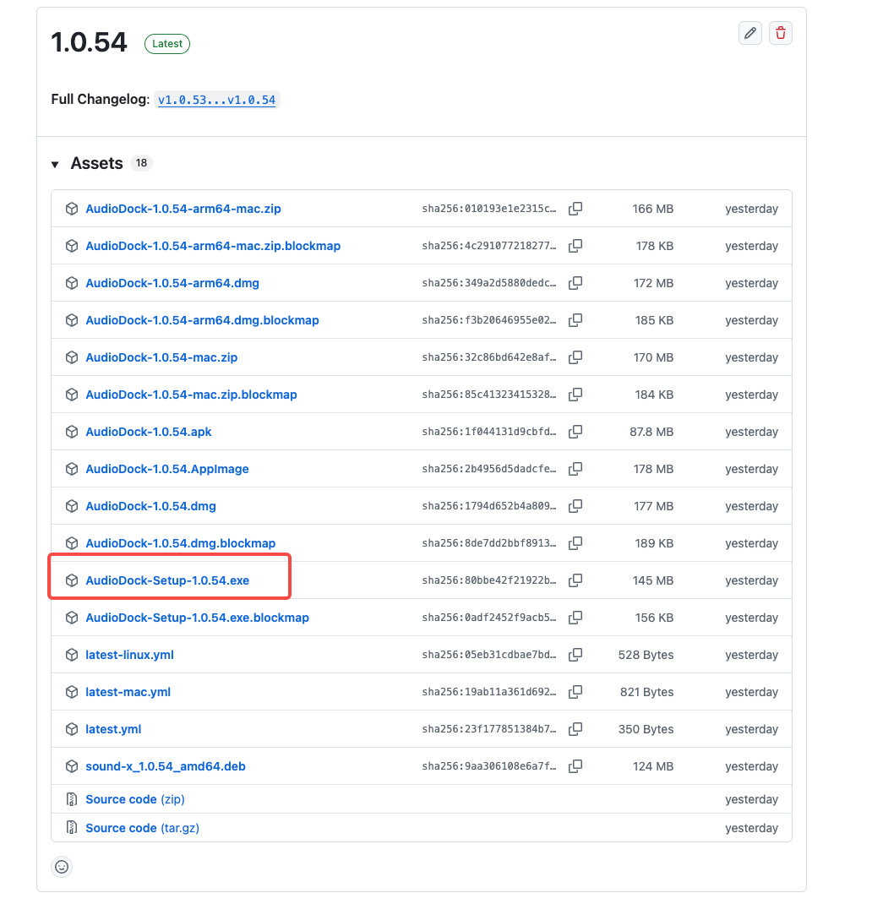Copy sha256 for AudioDock-1.0.54-arm64-mac.zip
The width and height of the screenshot is (883, 904).
coord(575,209)
